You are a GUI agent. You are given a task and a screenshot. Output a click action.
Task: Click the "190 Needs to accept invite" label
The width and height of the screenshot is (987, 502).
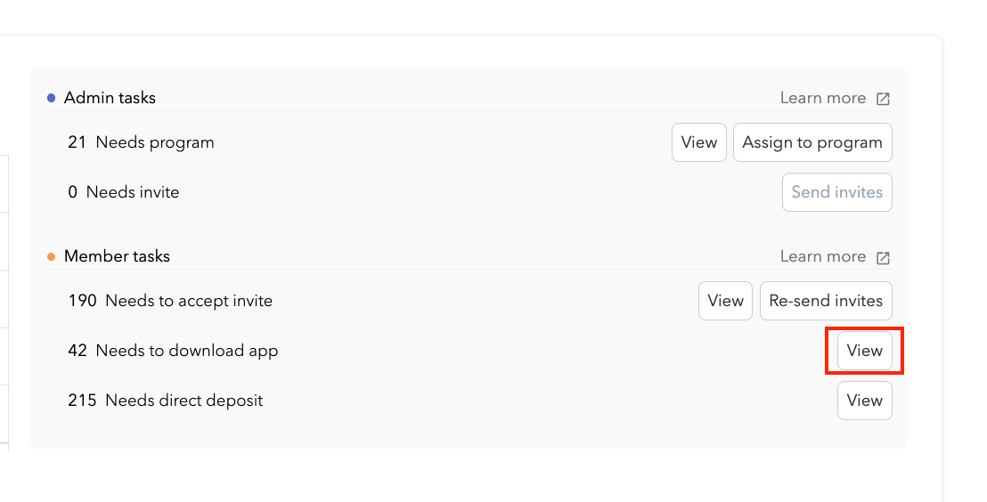pyautogui.click(x=170, y=301)
